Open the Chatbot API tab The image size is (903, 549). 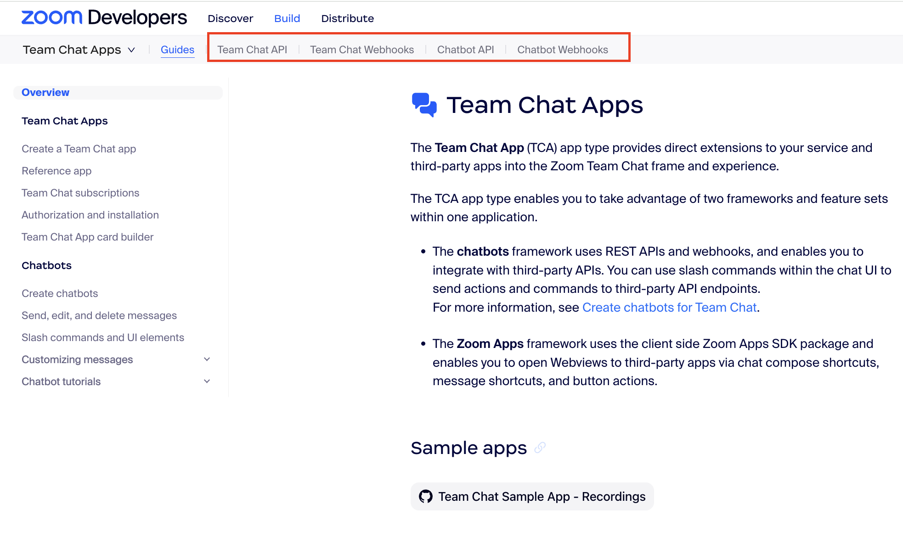tap(465, 50)
